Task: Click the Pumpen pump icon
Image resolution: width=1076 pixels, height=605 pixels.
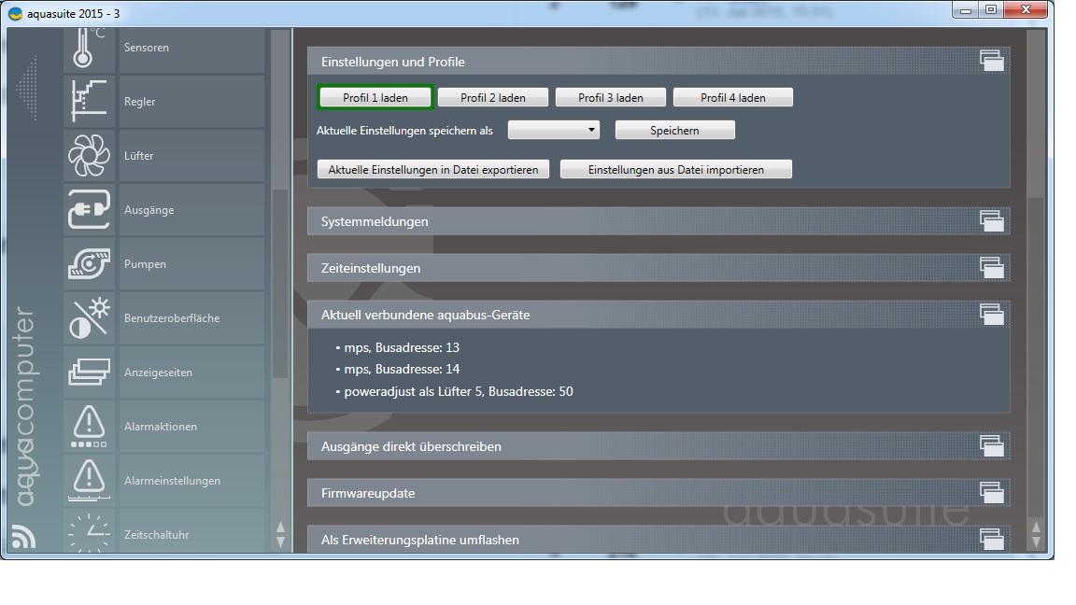Action: 90,264
